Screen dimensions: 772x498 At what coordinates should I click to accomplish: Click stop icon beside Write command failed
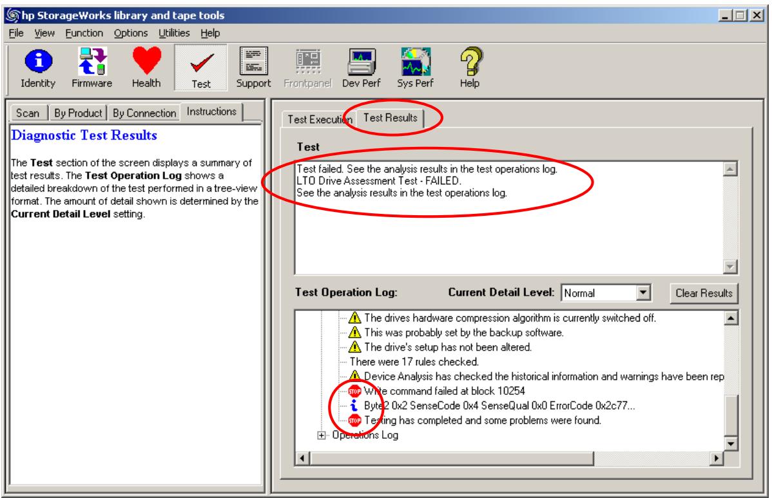[354, 391]
